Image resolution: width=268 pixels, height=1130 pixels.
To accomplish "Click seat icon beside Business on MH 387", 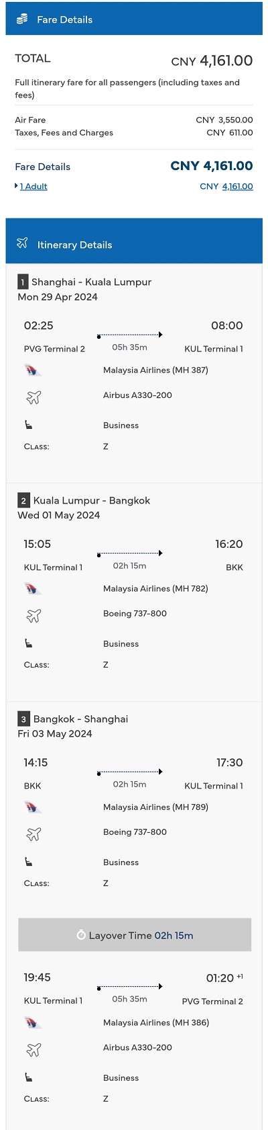I will click(x=29, y=425).
